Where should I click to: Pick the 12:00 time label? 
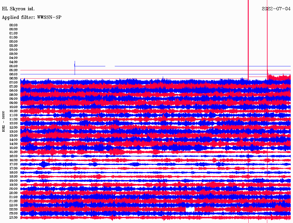point(13,123)
